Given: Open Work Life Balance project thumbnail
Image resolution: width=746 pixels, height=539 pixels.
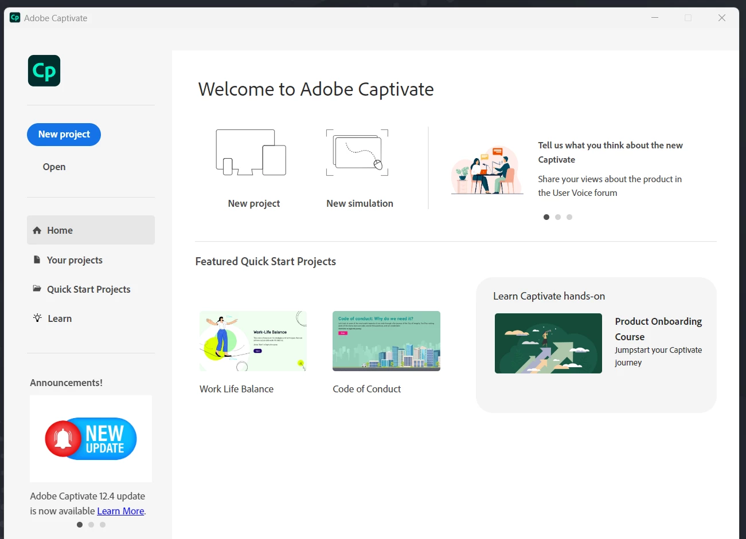Looking at the screenshot, I should [253, 341].
